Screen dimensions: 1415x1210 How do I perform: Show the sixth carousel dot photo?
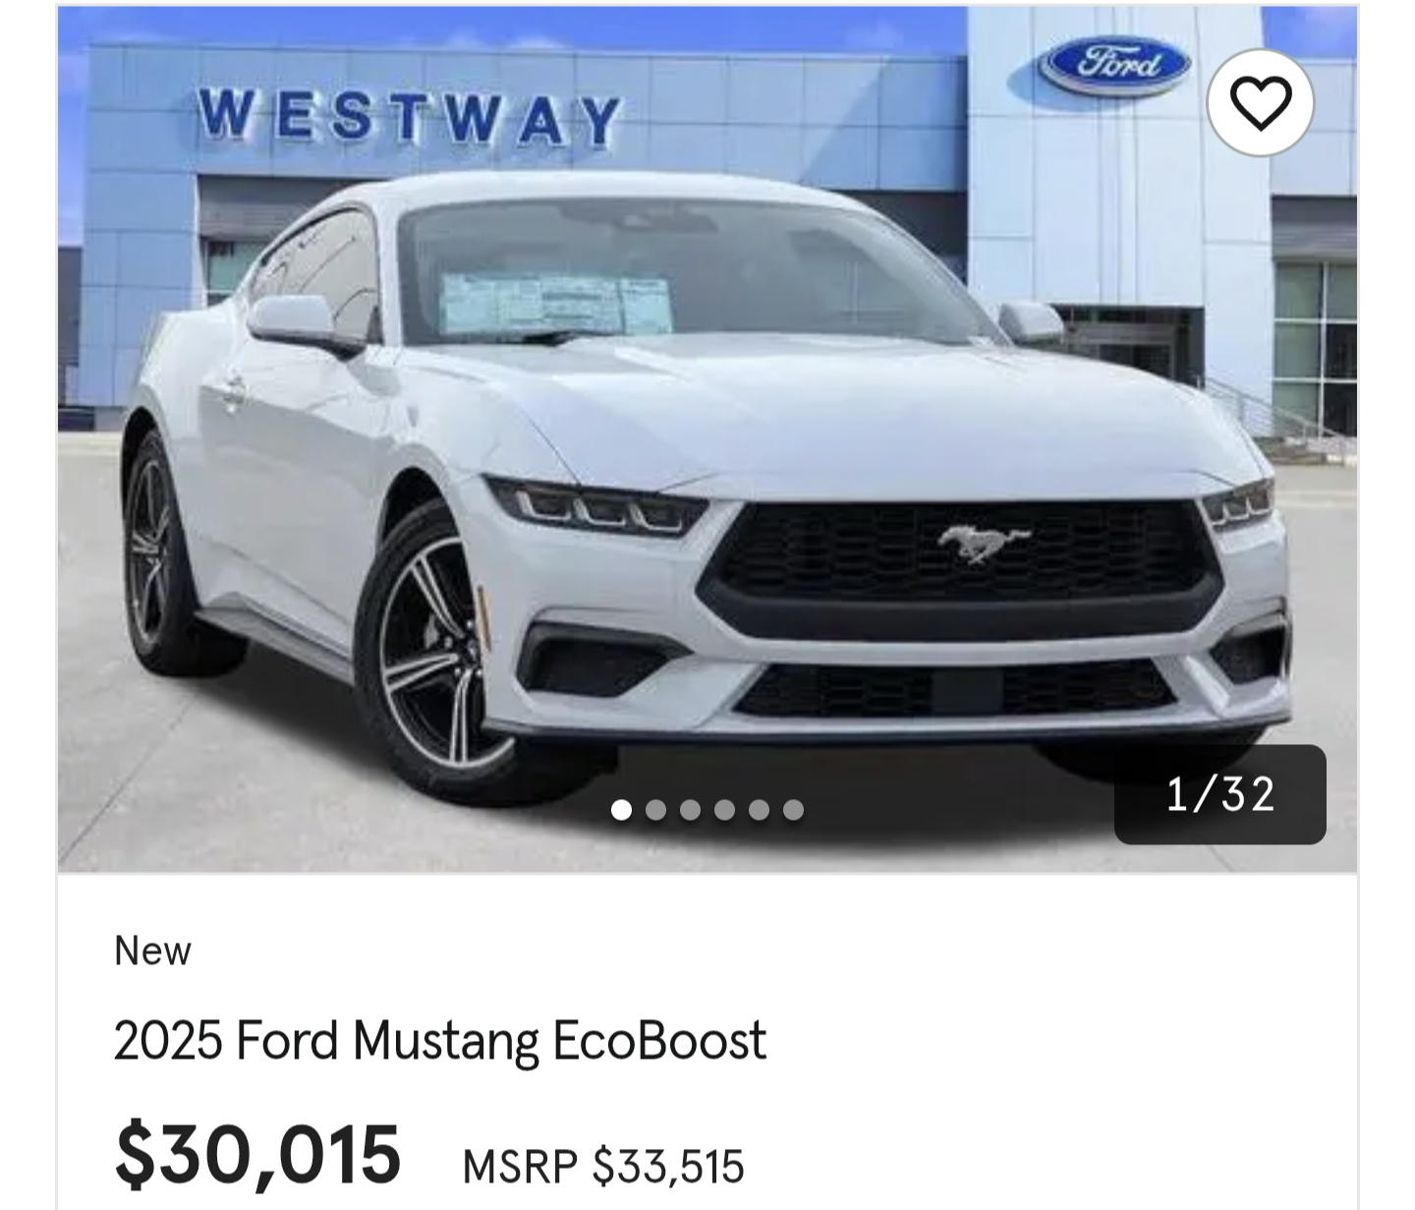click(793, 810)
